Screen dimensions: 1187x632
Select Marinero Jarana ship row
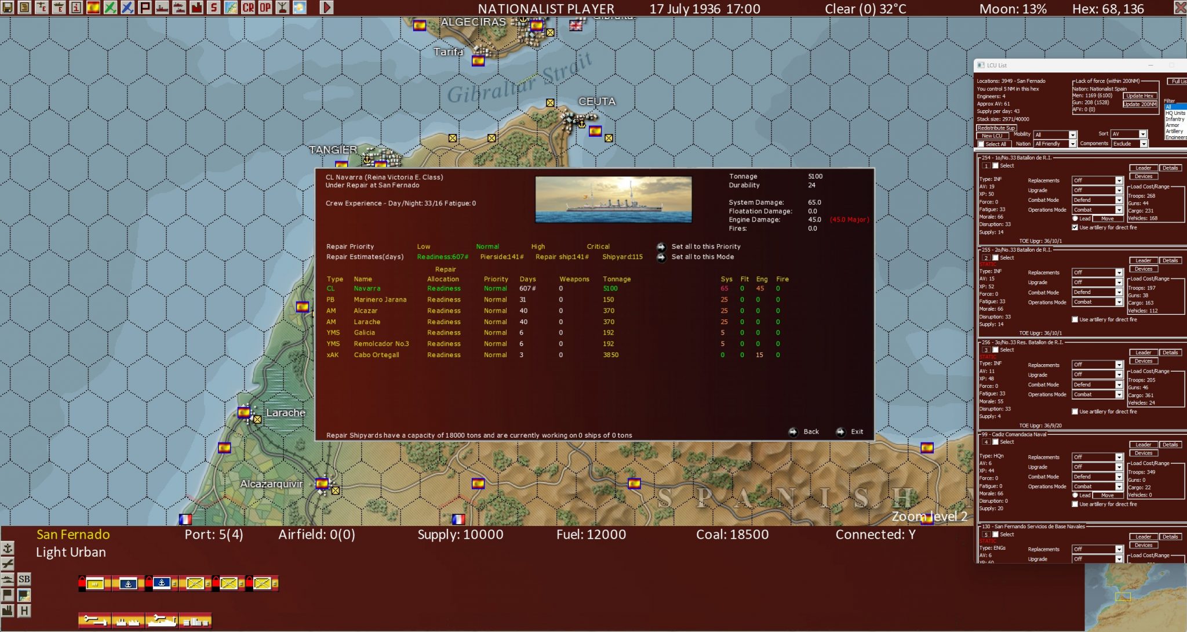[380, 300]
